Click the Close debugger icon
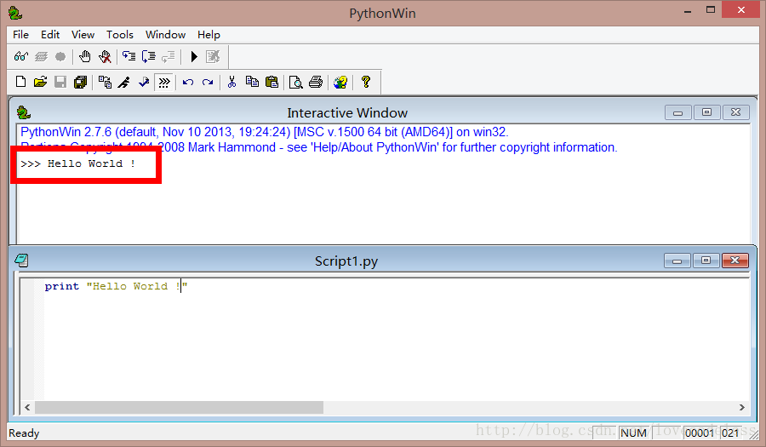Image resolution: width=766 pixels, height=447 pixels. click(213, 57)
